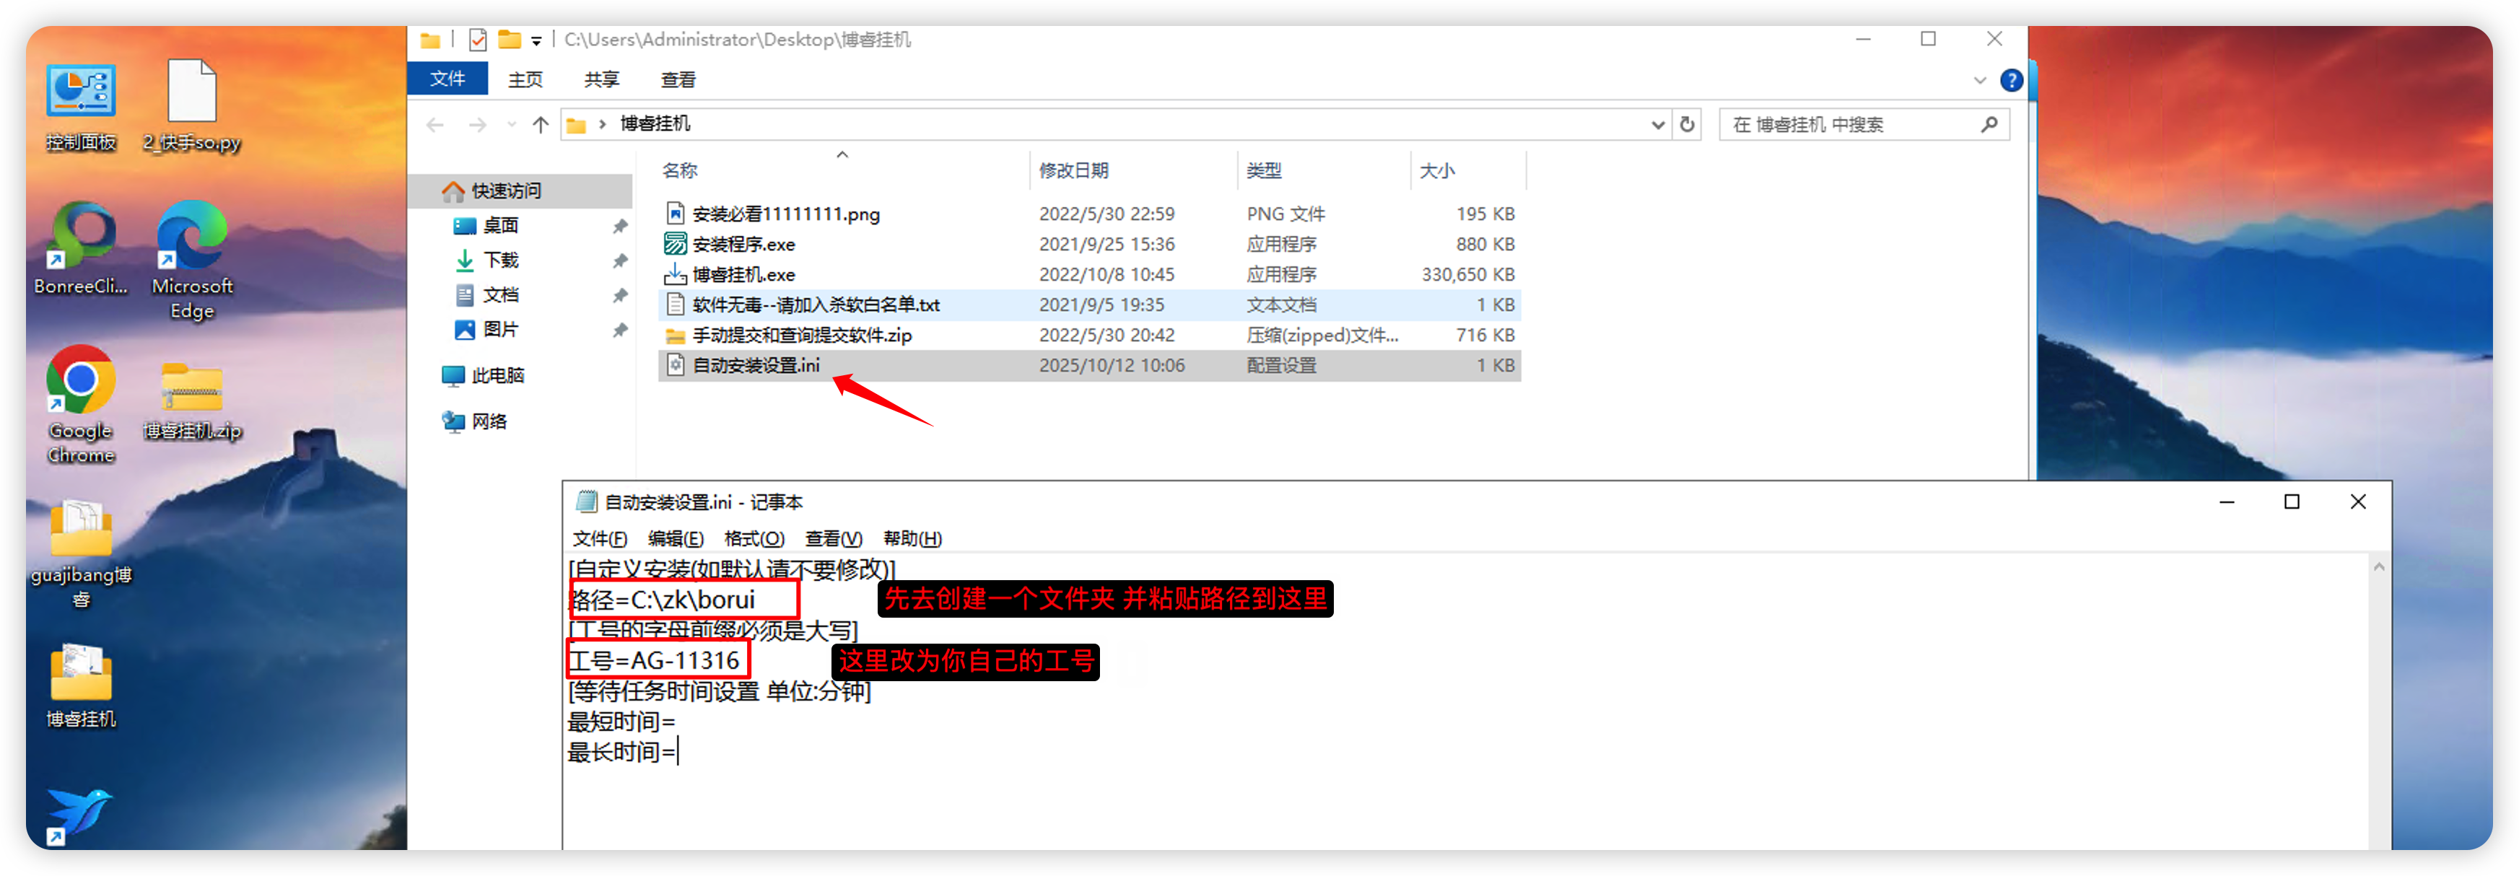Select 此电脑 in the navigation pane
Screen dimensions: 2519x876
[x=497, y=375]
